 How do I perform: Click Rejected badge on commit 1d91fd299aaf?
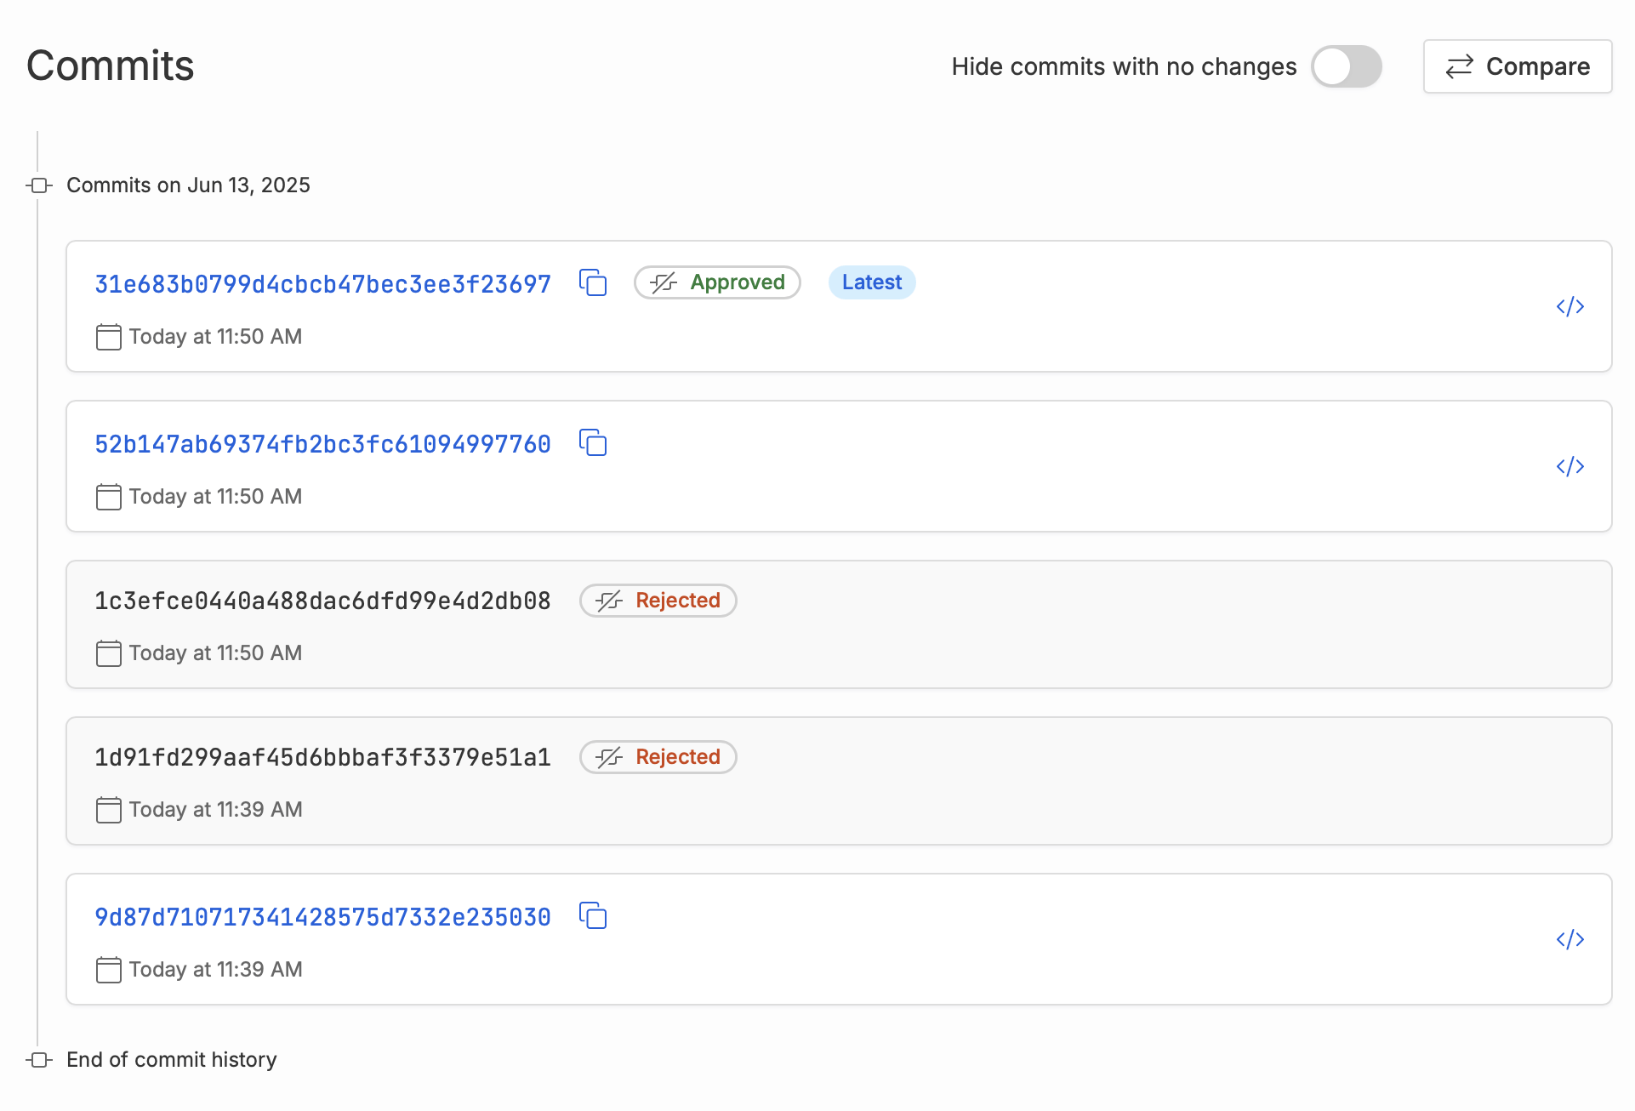(x=658, y=757)
